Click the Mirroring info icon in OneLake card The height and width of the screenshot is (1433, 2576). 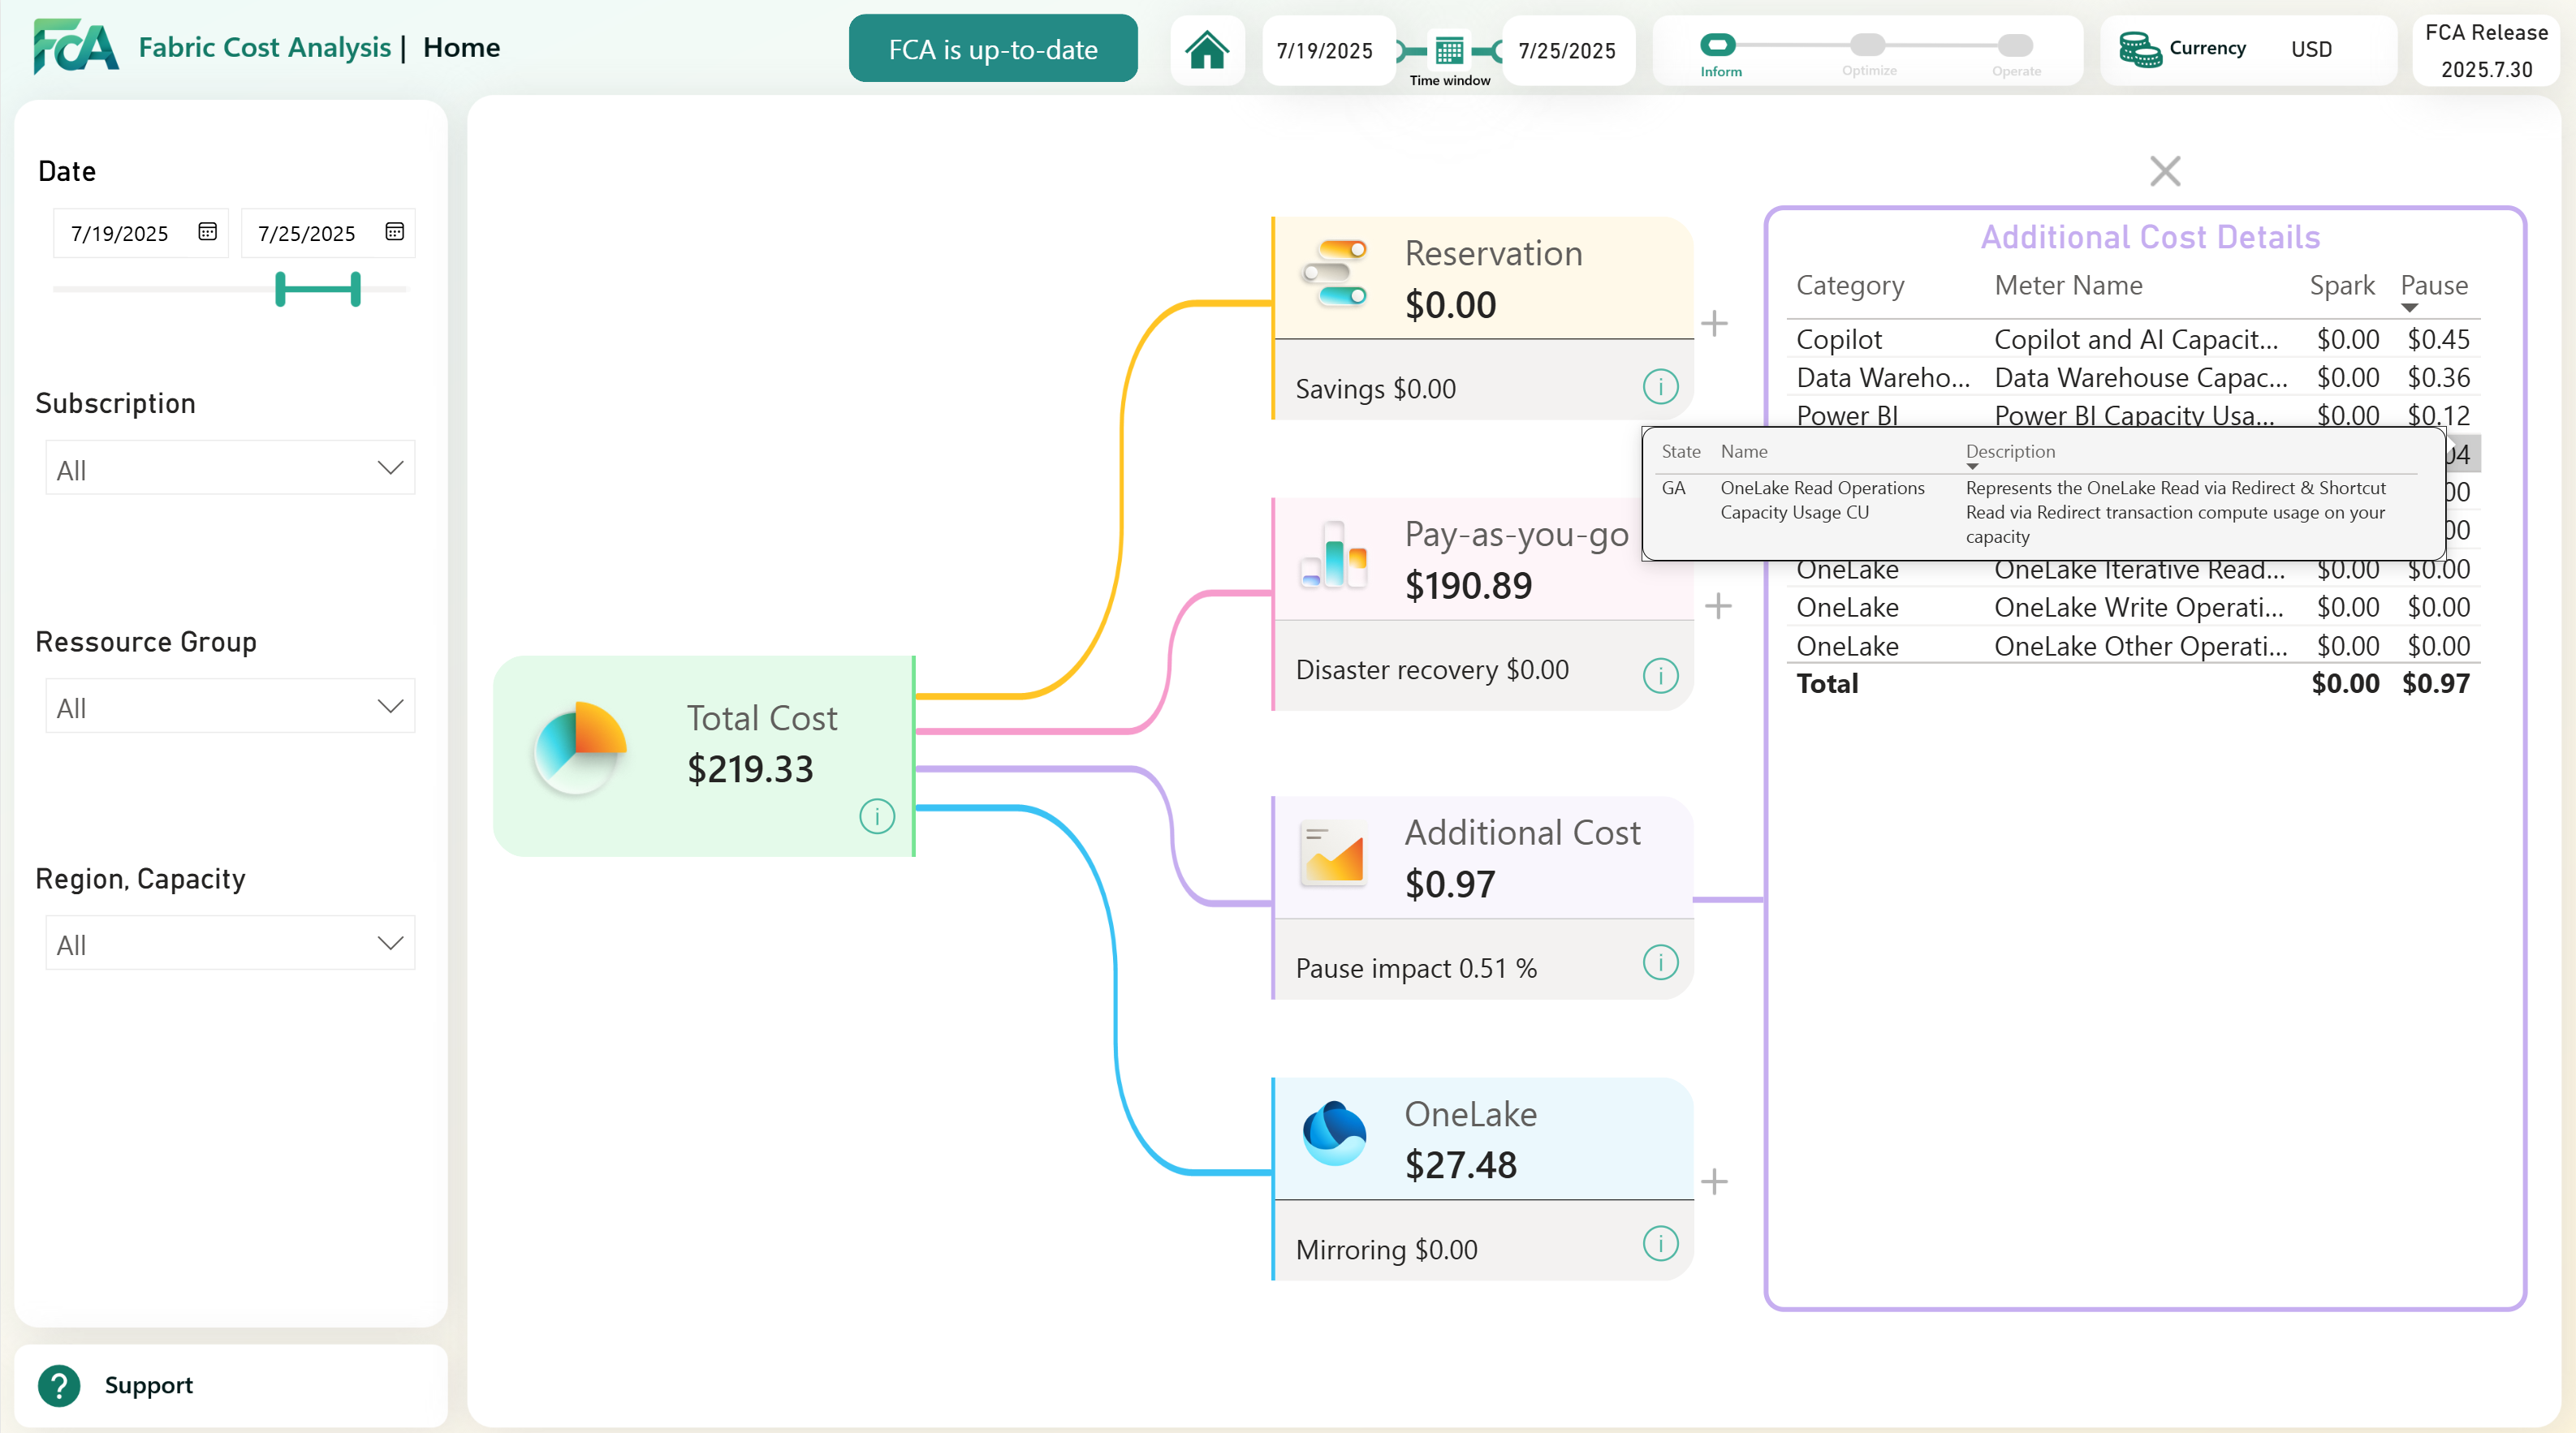tap(1660, 1244)
